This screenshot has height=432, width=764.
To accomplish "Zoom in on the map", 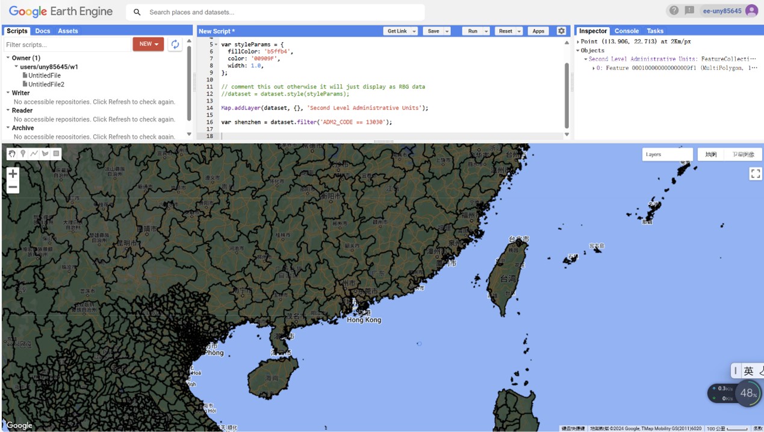I will click(x=13, y=173).
